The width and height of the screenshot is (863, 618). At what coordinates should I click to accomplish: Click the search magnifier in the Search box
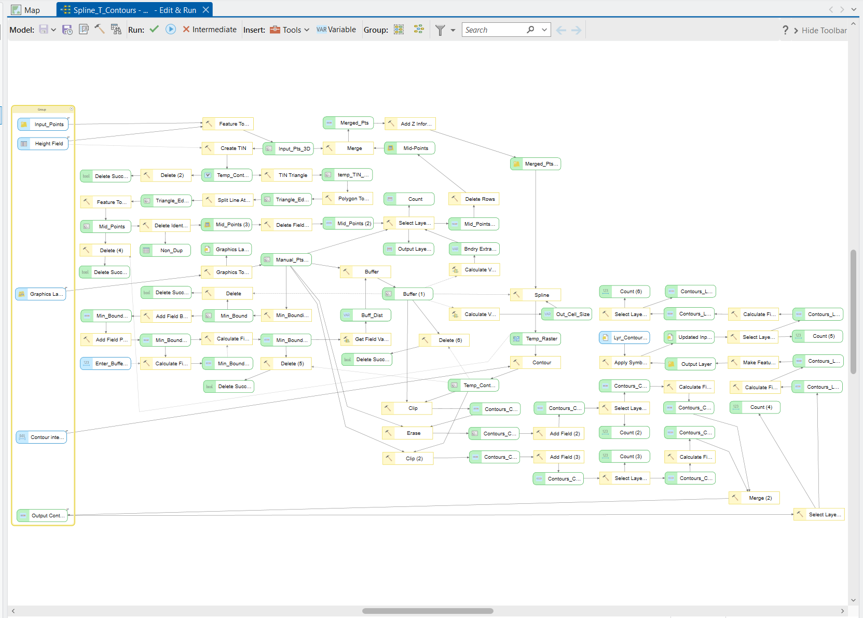click(x=530, y=30)
